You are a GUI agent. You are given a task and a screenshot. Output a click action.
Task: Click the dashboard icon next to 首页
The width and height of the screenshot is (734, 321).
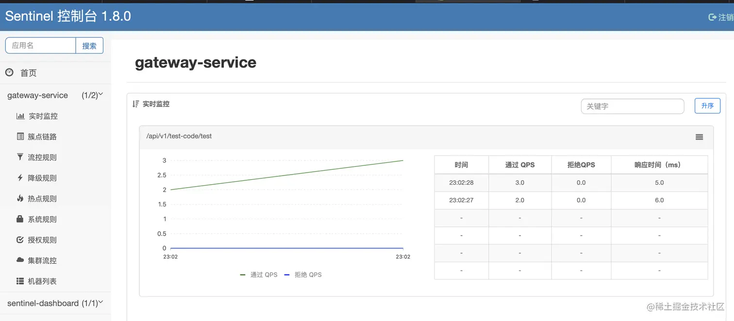click(9, 72)
